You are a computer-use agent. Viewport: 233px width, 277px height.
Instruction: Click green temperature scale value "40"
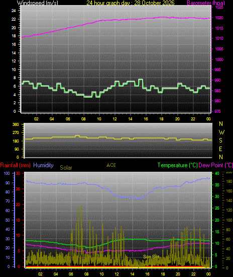(217, 173)
